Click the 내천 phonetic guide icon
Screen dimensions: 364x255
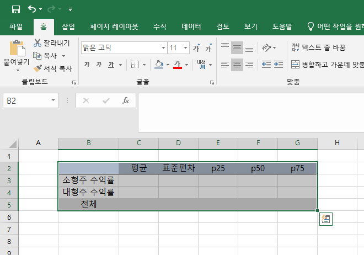(x=201, y=65)
